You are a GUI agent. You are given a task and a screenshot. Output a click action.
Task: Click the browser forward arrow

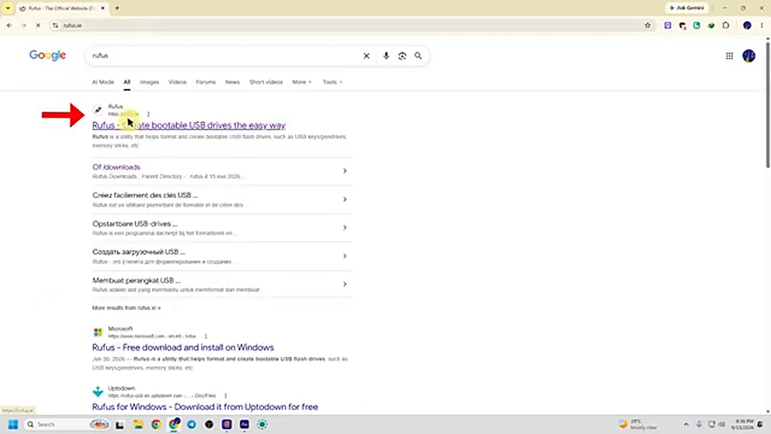coord(23,25)
